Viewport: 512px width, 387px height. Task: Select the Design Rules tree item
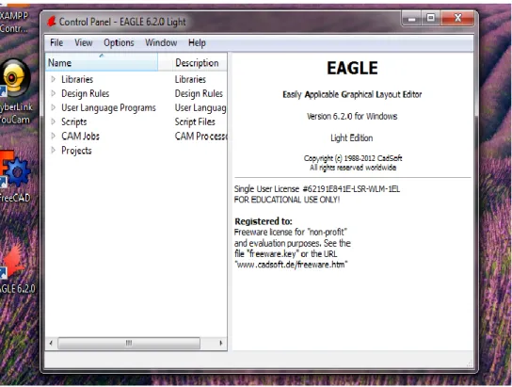click(x=86, y=94)
